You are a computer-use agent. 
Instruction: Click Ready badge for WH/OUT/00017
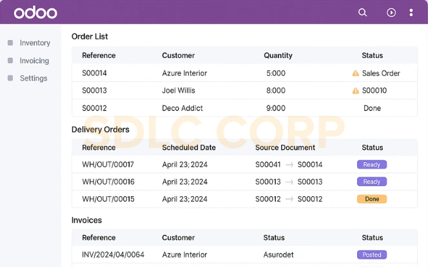[372, 165]
